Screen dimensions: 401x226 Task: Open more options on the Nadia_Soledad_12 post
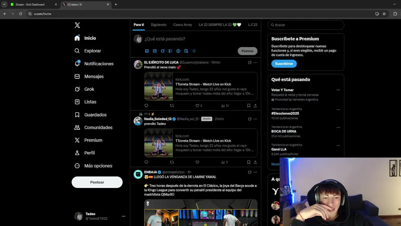click(x=255, y=119)
